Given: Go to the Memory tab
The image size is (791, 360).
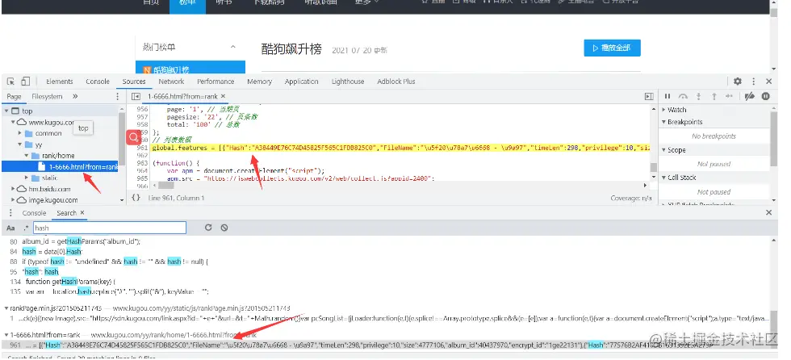Looking at the screenshot, I should (259, 82).
